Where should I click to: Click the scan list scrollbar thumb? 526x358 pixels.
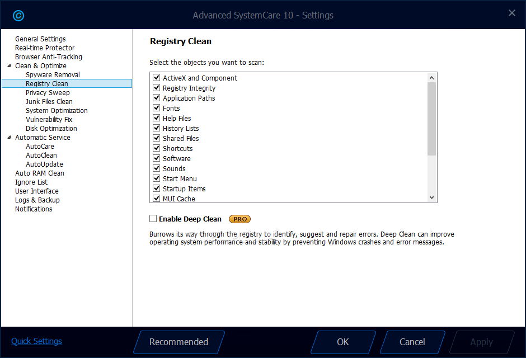[x=432, y=119]
